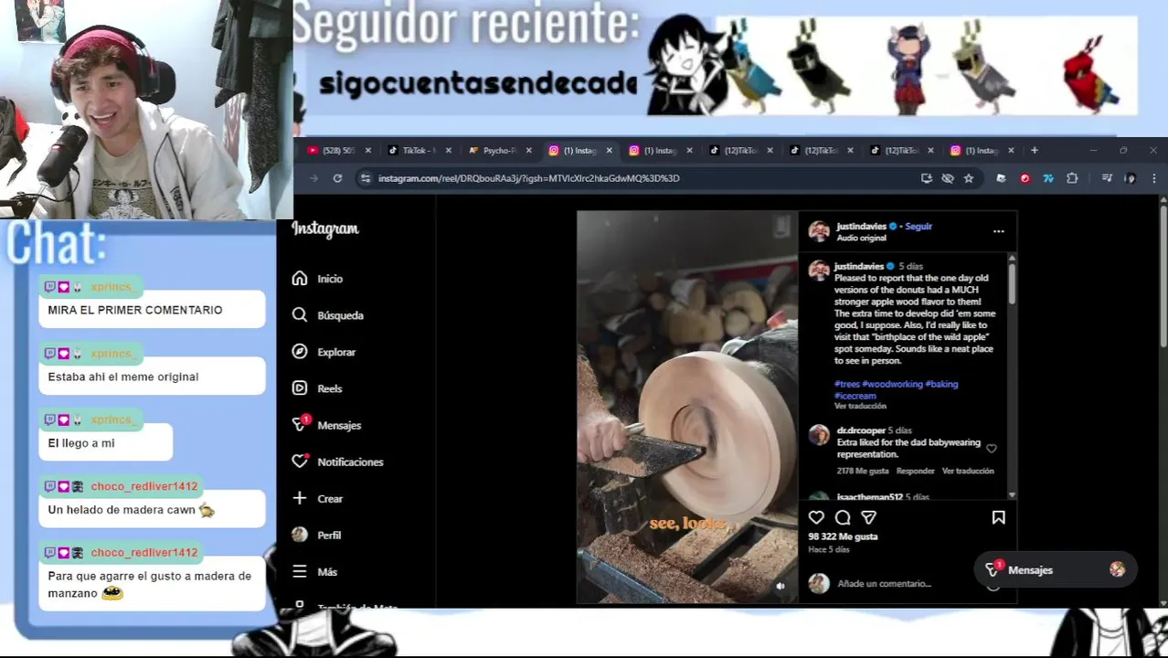The image size is (1168, 658).
Task: Open a new browser tab
Action: [1035, 150]
